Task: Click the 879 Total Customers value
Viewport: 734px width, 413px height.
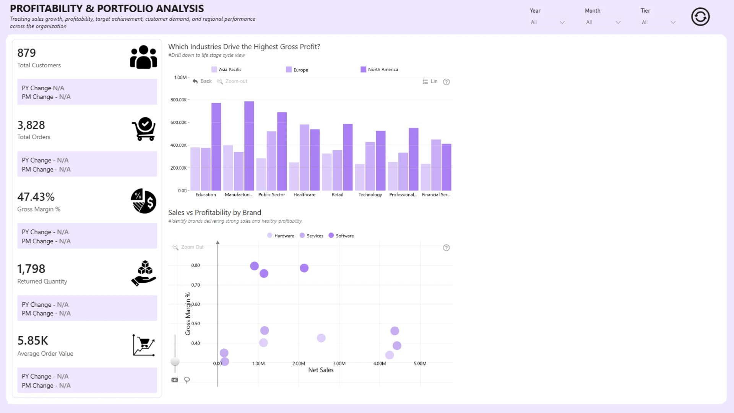Action: click(26, 53)
